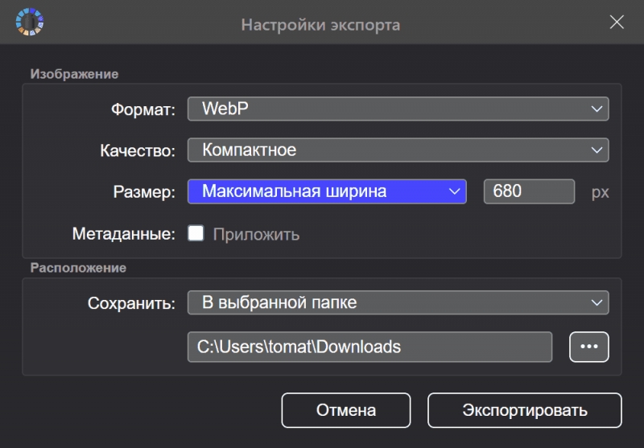Click chevron arrow of В выбранной папке field
The image size is (644, 448).
[x=596, y=302]
